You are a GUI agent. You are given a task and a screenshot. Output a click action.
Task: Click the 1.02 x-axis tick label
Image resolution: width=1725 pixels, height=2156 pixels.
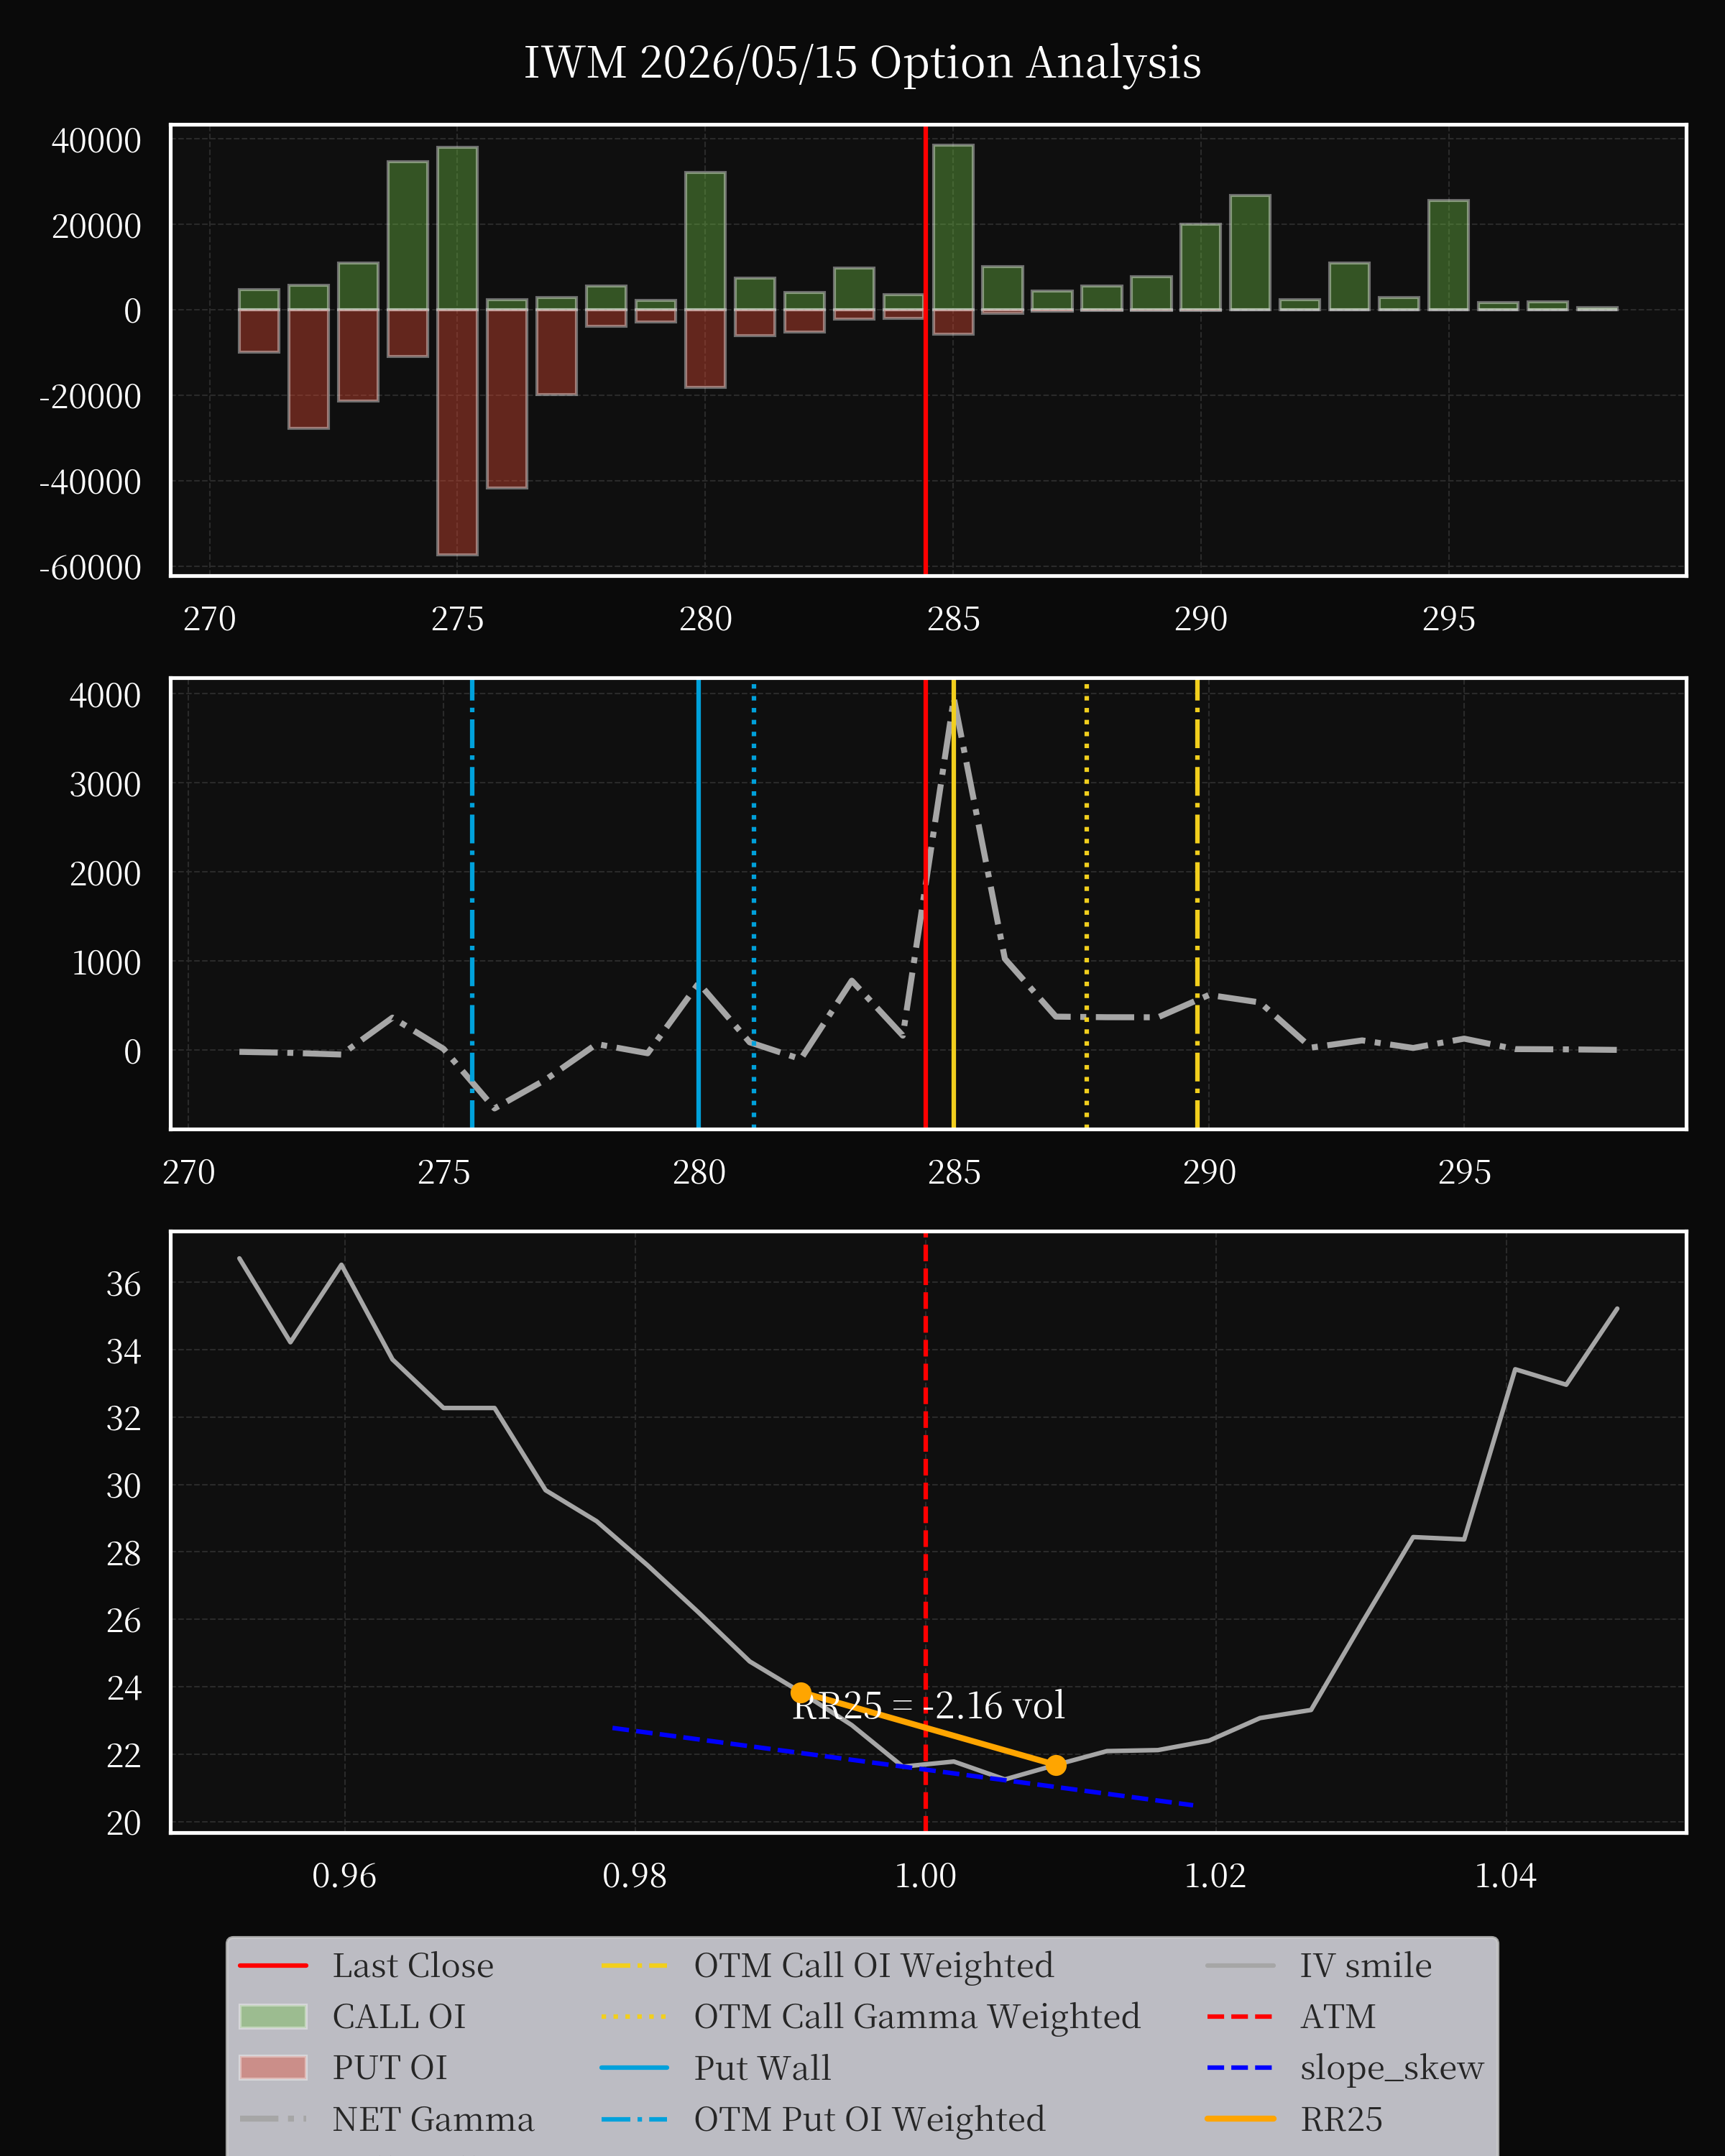pos(1215,1876)
